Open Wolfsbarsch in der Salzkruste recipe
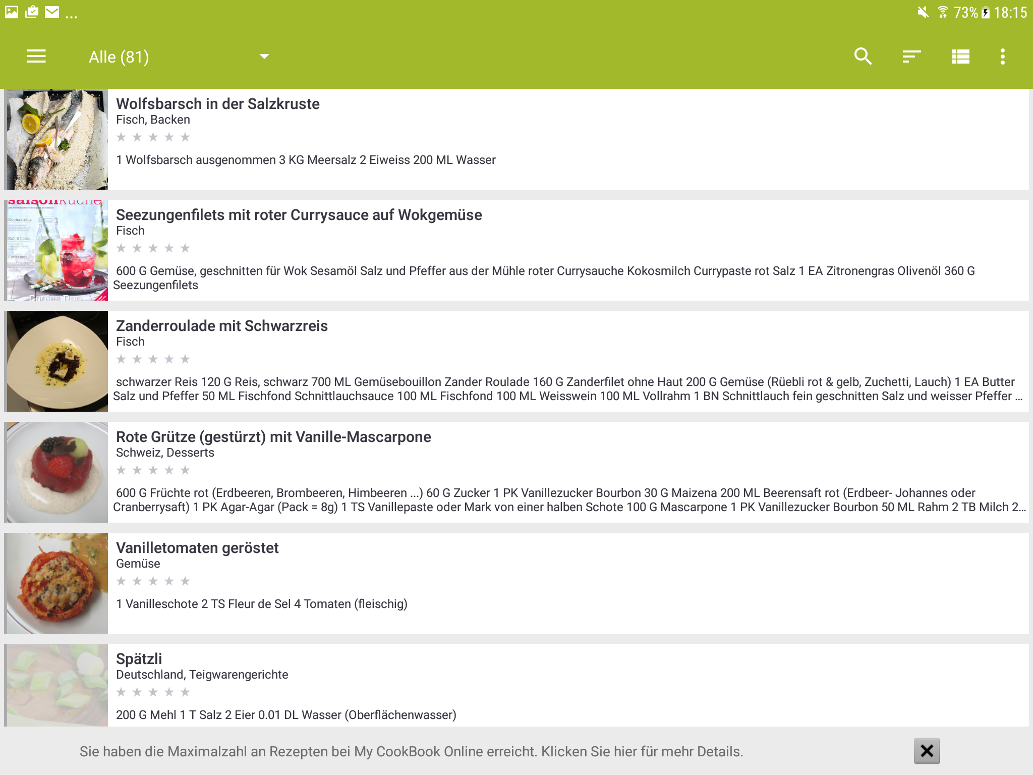The width and height of the screenshot is (1033, 775). 218,104
